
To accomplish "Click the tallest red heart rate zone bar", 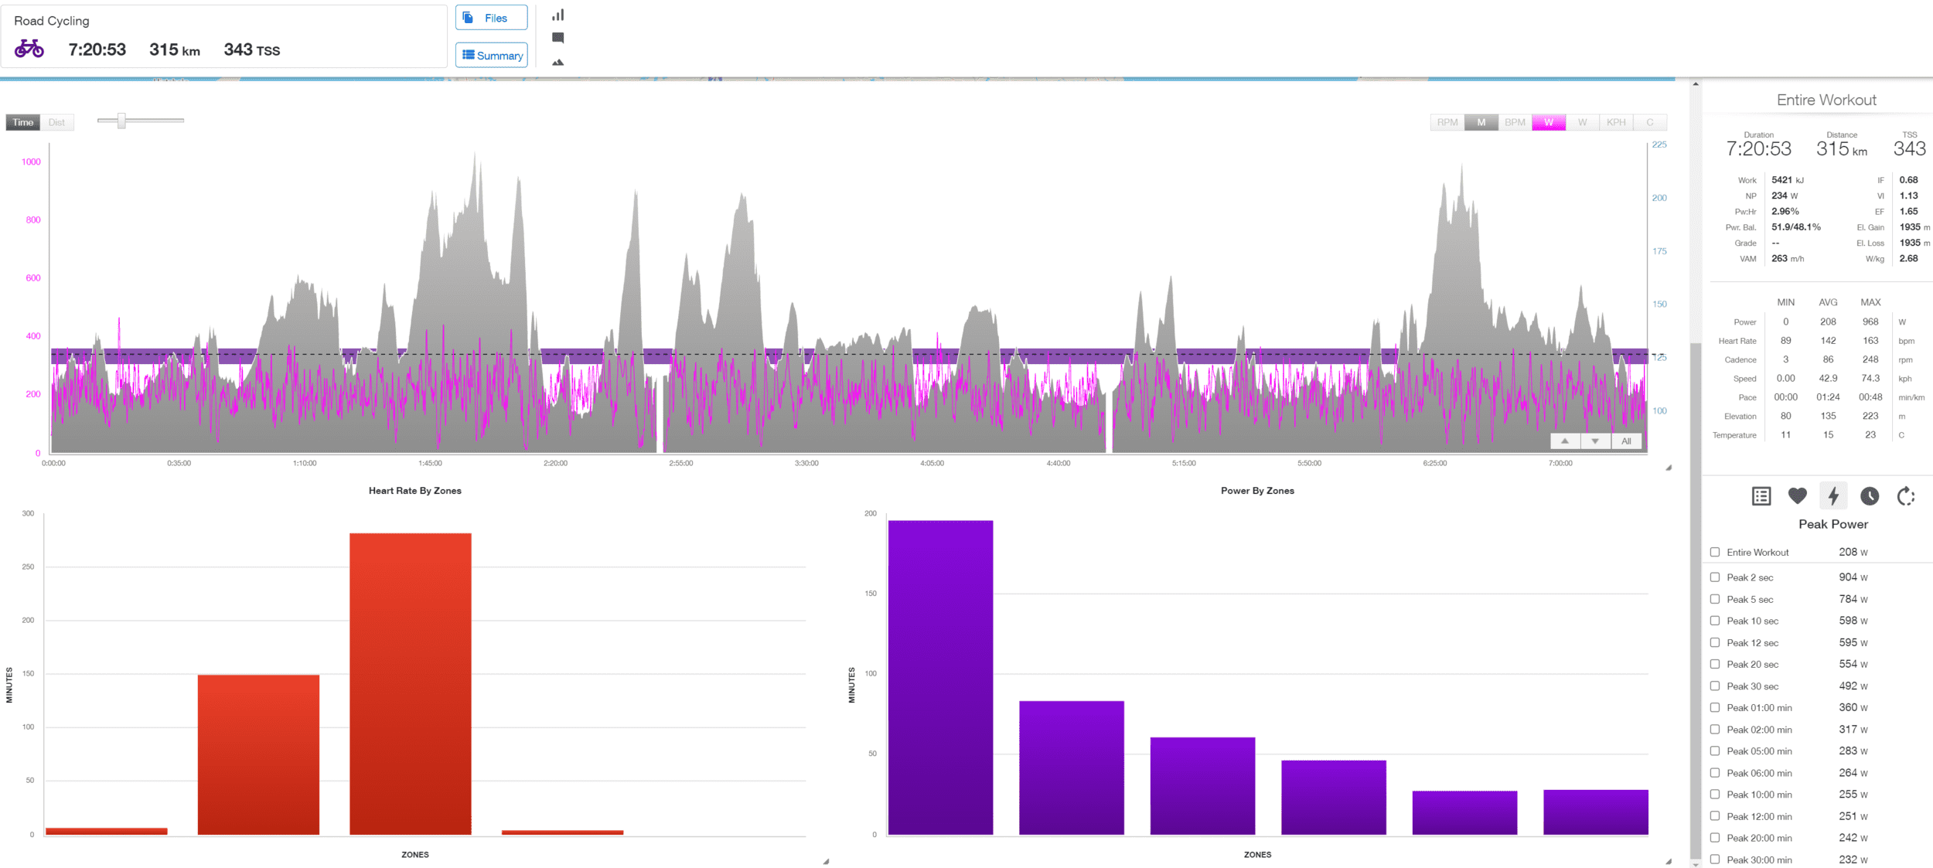I will click(x=411, y=684).
